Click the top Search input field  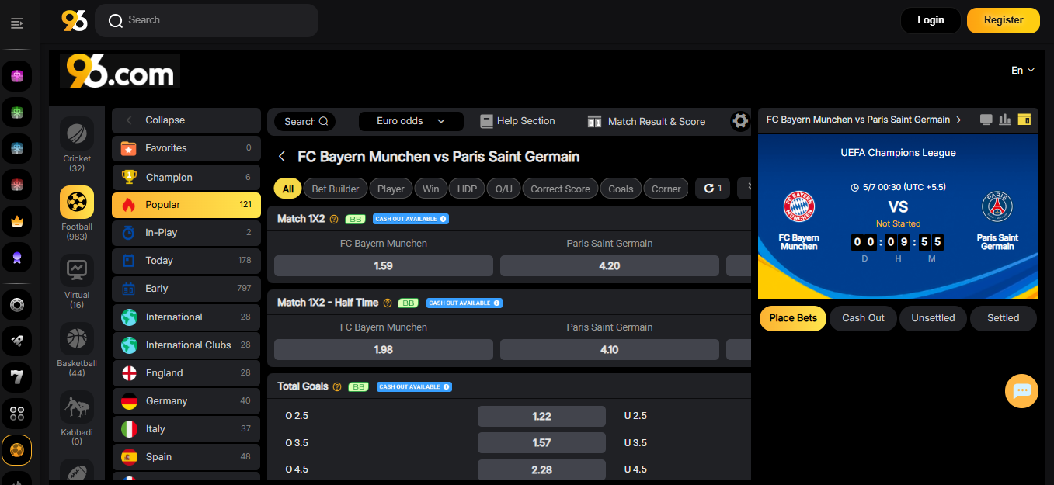point(207,20)
